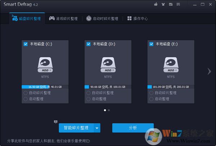Switch to 启动时碎片整理 tab

click(x=102, y=18)
